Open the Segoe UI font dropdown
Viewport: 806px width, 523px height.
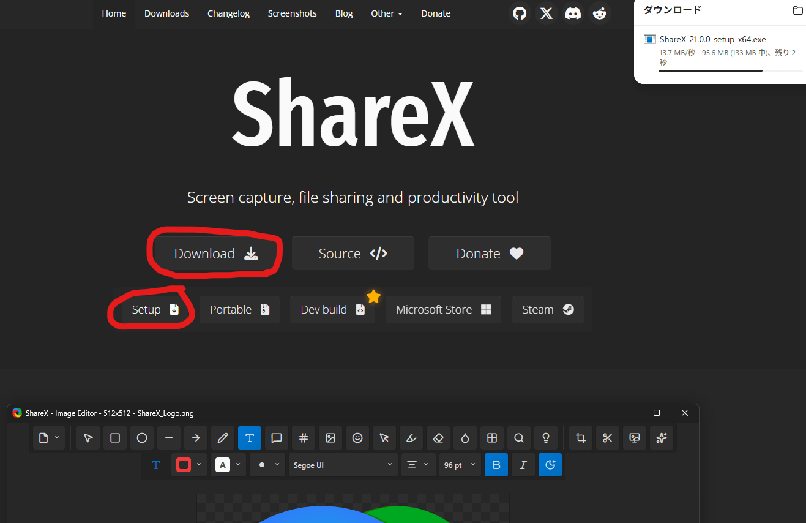[x=343, y=465]
